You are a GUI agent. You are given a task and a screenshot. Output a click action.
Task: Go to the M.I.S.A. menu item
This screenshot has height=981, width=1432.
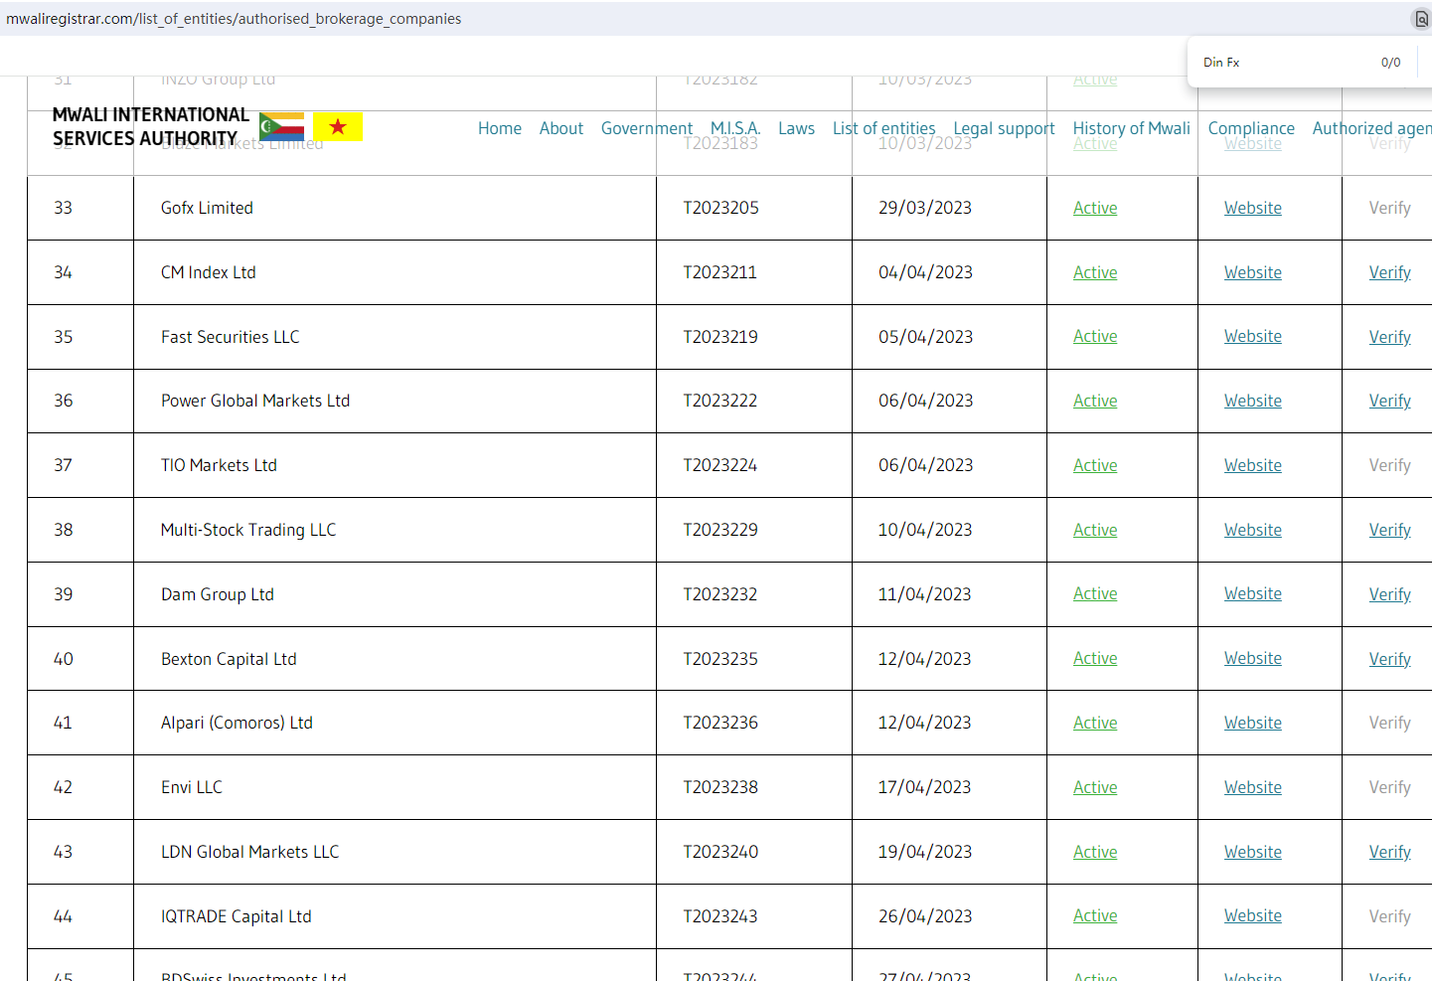coord(734,128)
